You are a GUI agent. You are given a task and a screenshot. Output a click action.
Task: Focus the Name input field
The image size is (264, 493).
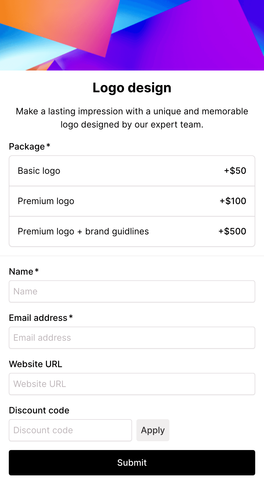132,291
